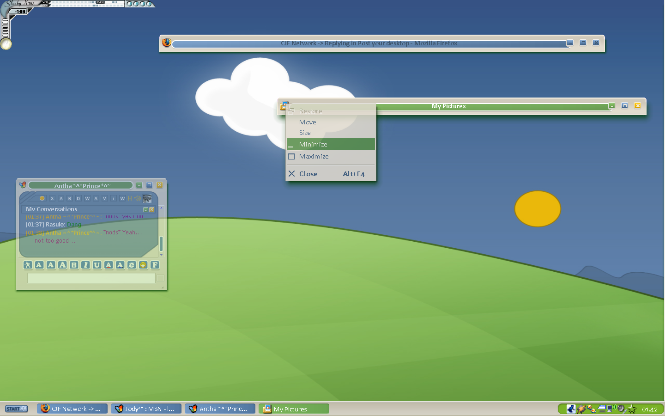The image size is (665, 416).
Task: Open the font color dropdown with red underline
Action: pos(109,265)
